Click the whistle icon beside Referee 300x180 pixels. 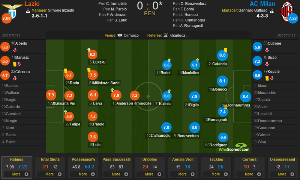pos(165,35)
